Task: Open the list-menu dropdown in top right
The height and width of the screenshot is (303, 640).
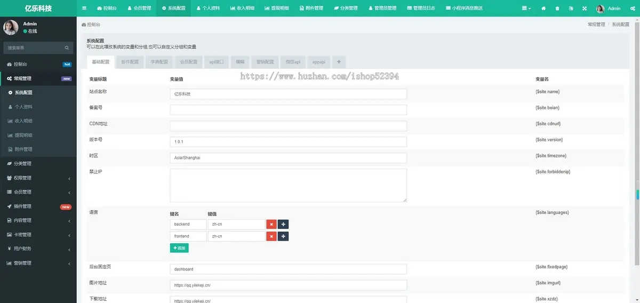Action: click(526, 8)
